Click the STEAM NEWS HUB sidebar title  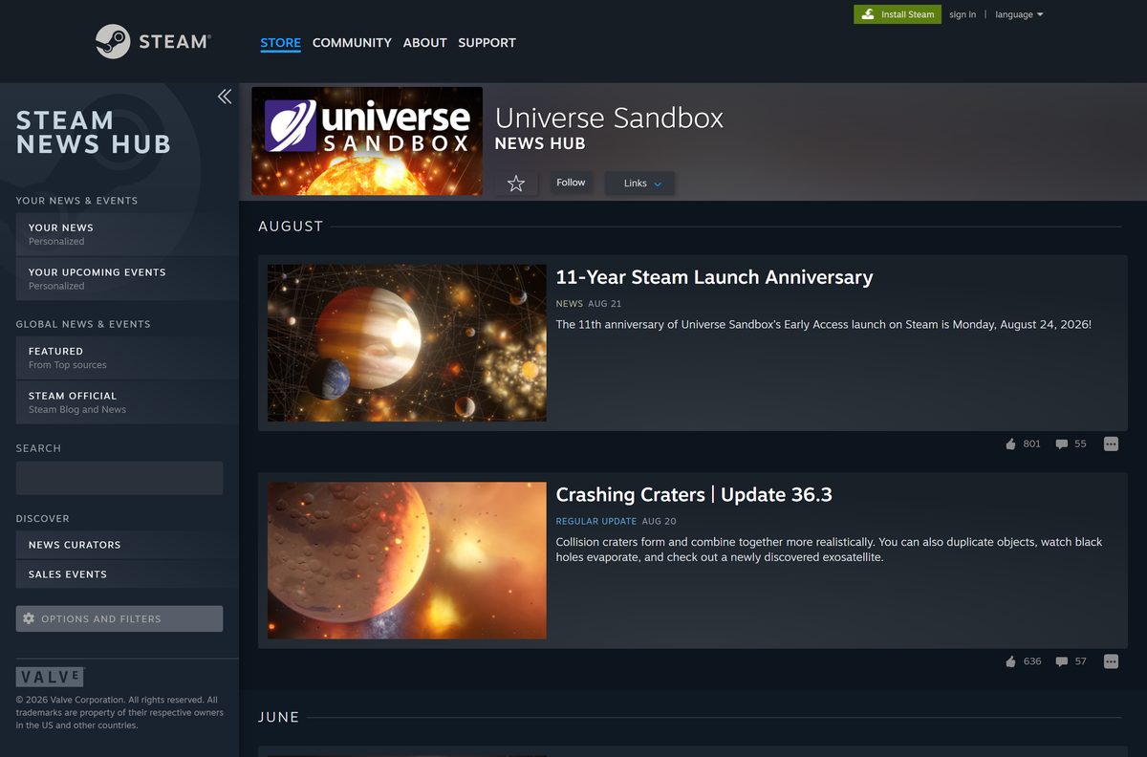point(94,132)
